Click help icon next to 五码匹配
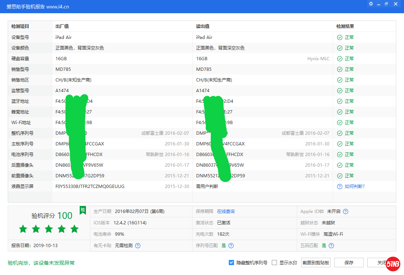This screenshot has width=404, height=275. [x=331, y=246]
